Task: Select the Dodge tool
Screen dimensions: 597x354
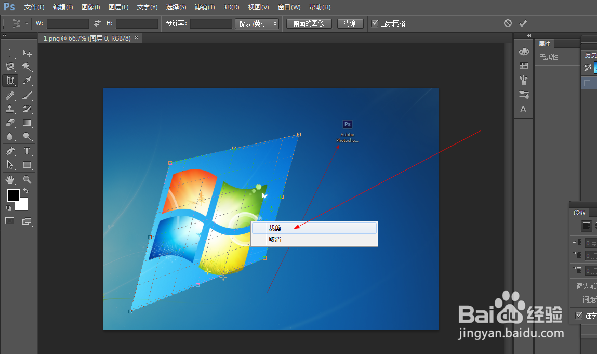Action: pyautogui.click(x=26, y=136)
